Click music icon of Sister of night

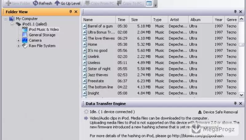pos(85,69)
